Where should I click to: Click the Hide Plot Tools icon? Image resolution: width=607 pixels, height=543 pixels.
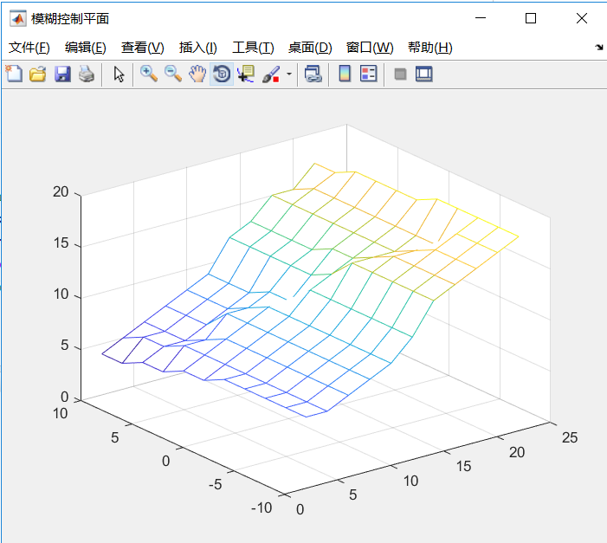pos(400,74)
